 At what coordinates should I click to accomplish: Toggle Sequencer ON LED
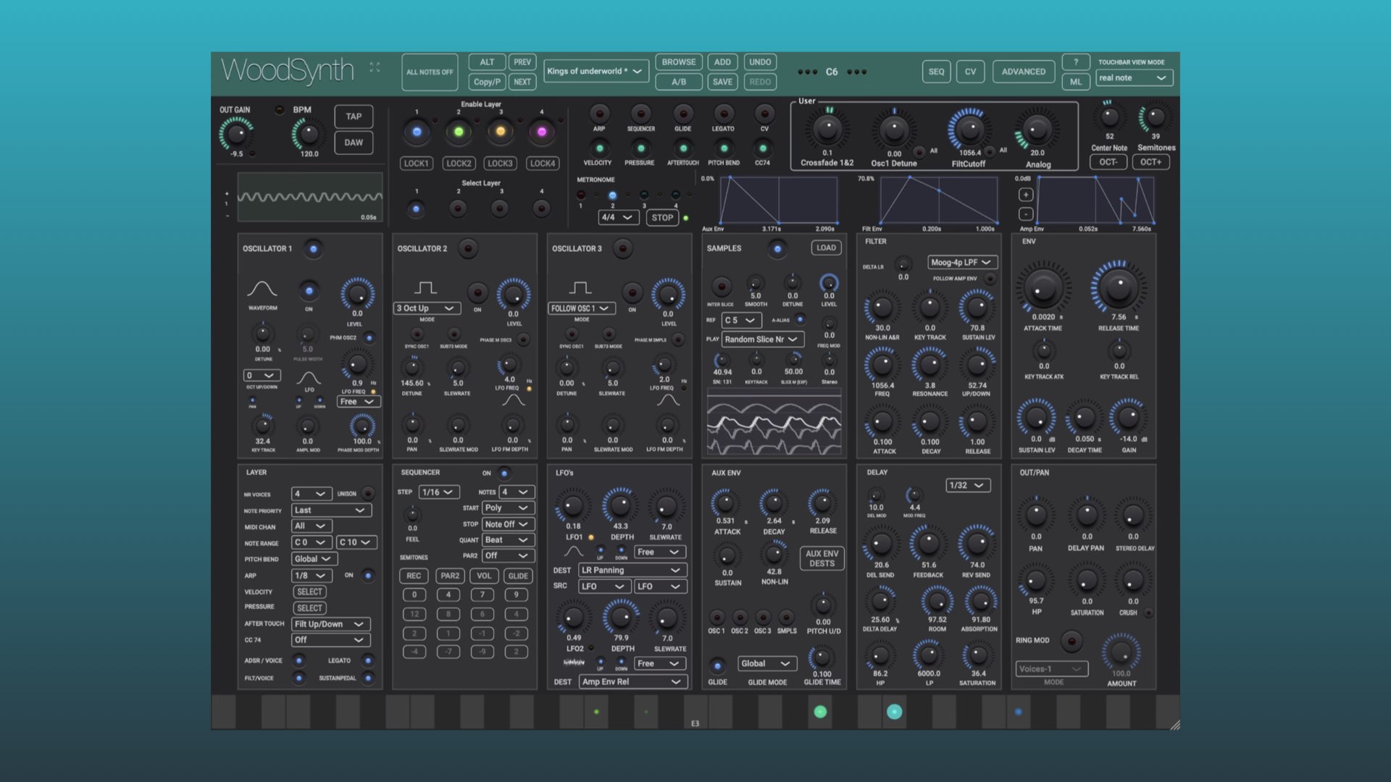(x=504, y=474)
